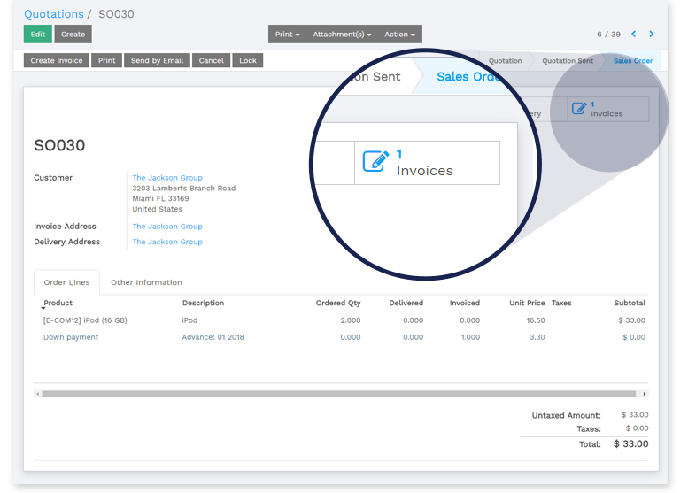The image size is (688, 493).
Task: Open The Jackson Group customer link
Action: (x=167, y=178)
